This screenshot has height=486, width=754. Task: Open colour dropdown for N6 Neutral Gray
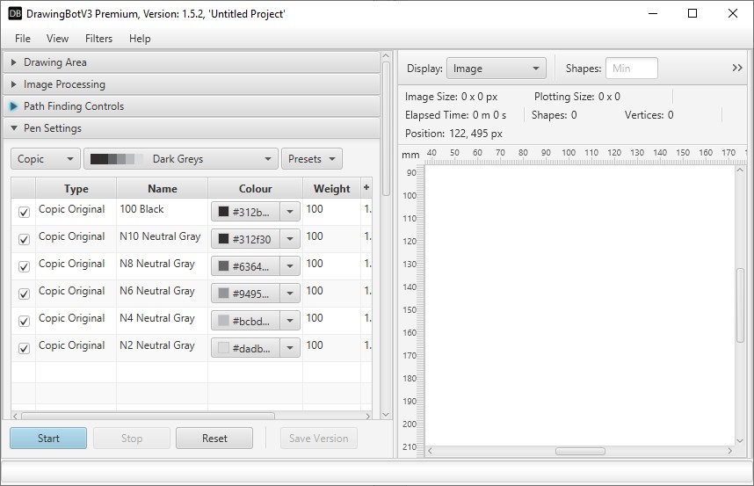click(290, 294)
